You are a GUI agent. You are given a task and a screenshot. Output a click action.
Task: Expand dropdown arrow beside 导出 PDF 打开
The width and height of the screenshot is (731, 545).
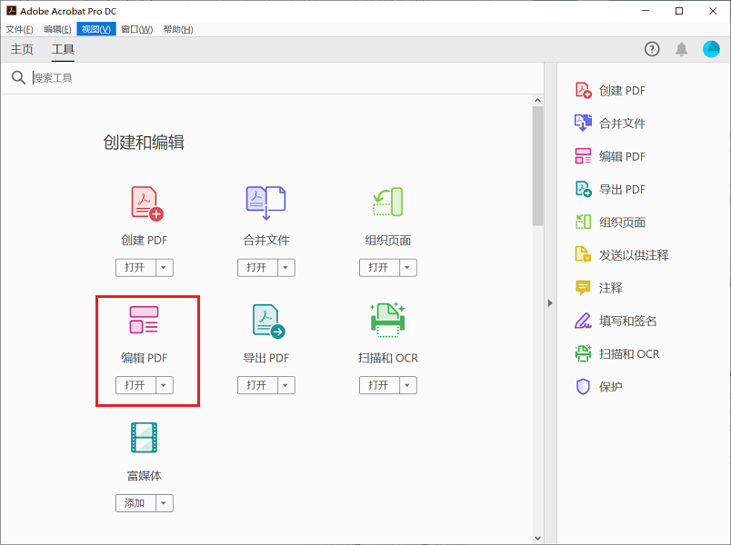285,385
